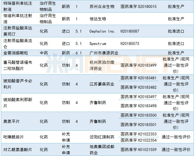
Task: Click company 广州市康源药业
Action: pos(104,53)
